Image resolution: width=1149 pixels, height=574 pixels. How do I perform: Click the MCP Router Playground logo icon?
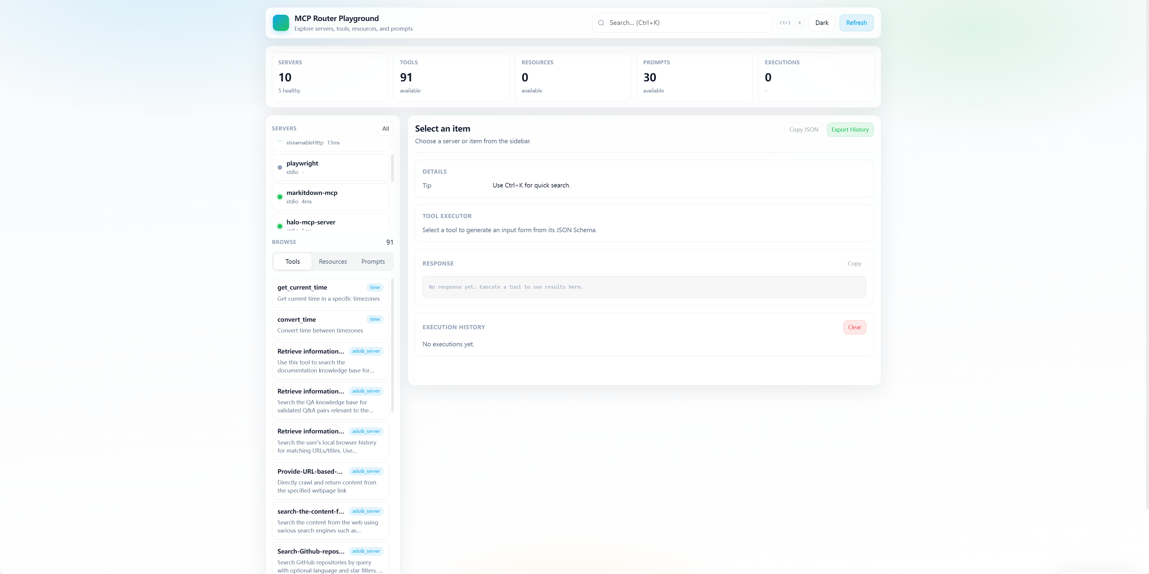[x=281, y=23]
